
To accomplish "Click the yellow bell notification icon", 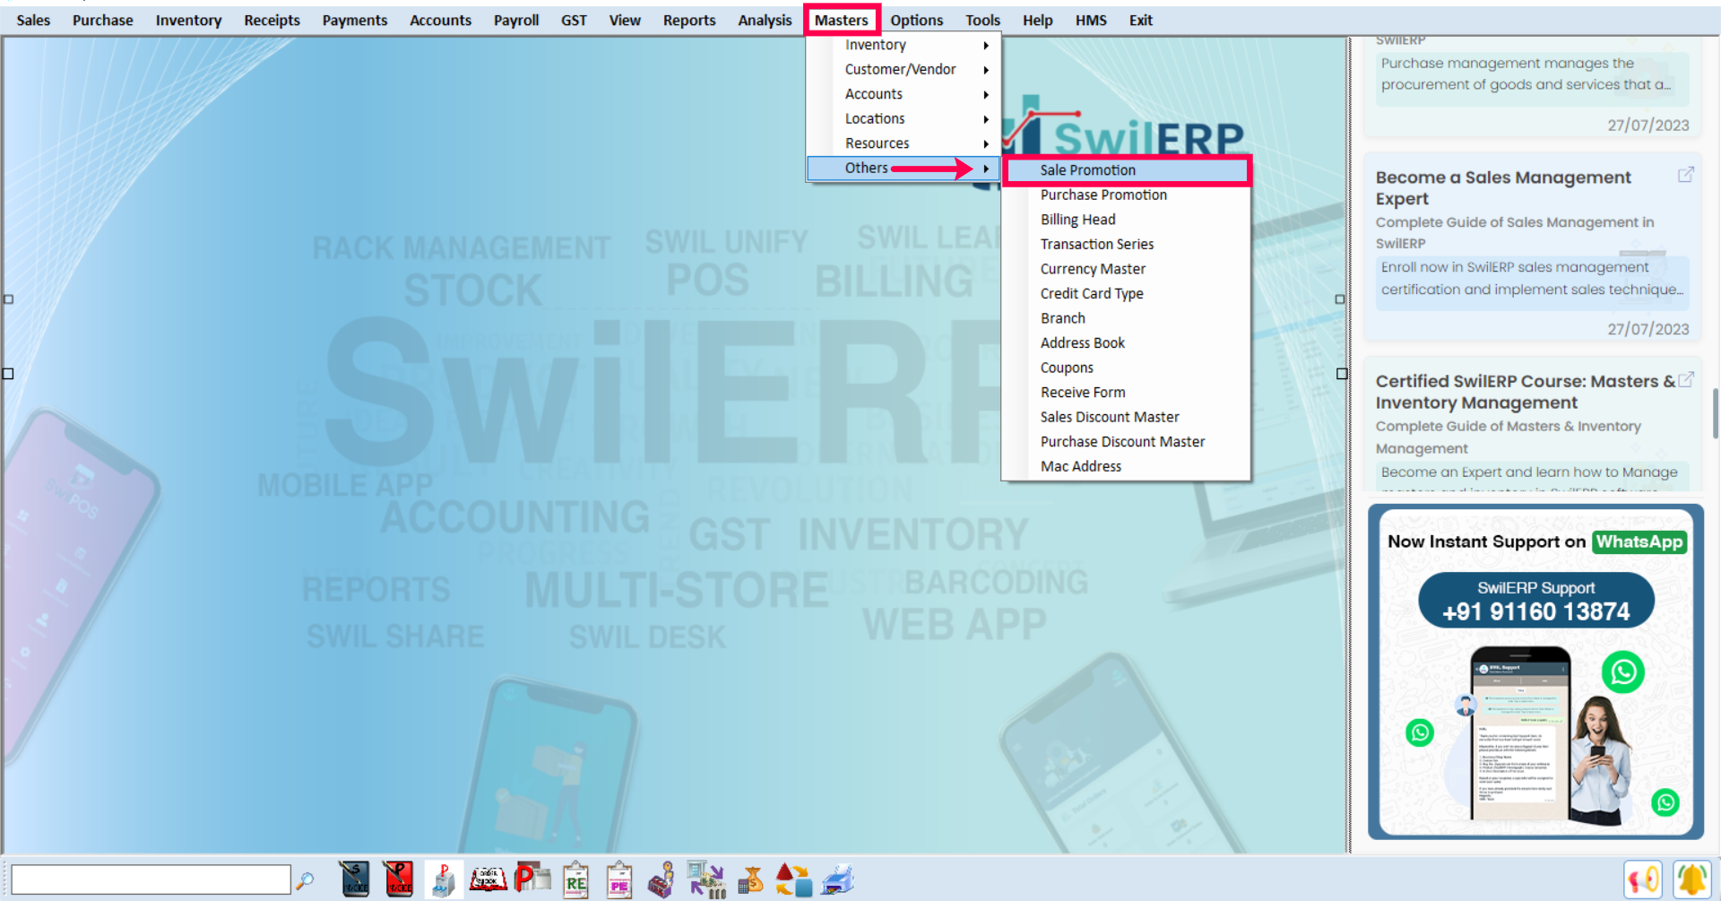I will click(x=1692, y=879).
